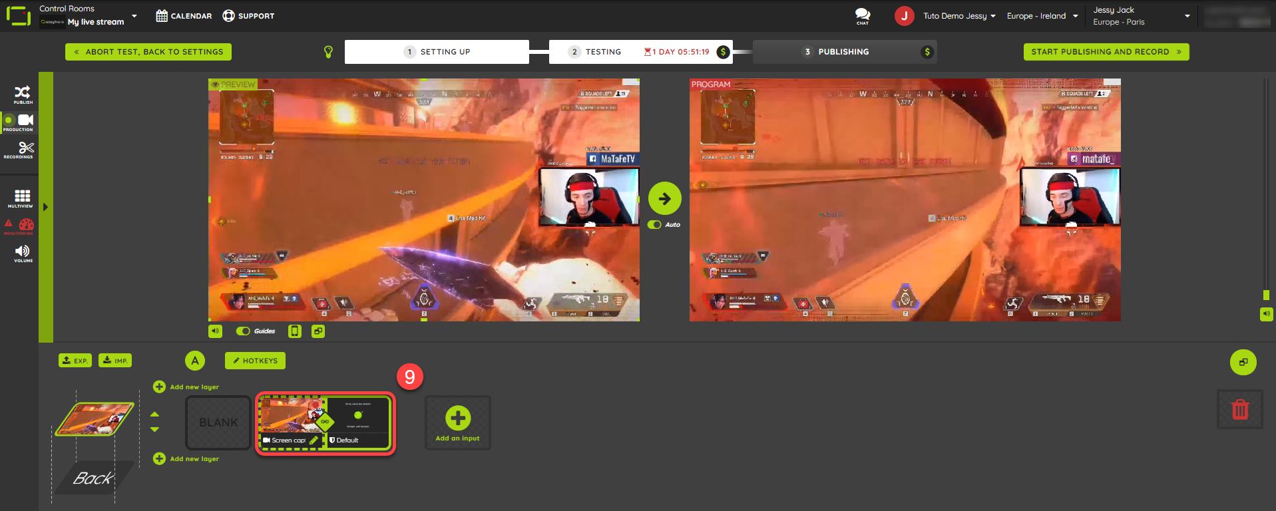1276x511 pixels.
Task: Toggle mobile portrait preview icon
Action: (x=295, y=331)
